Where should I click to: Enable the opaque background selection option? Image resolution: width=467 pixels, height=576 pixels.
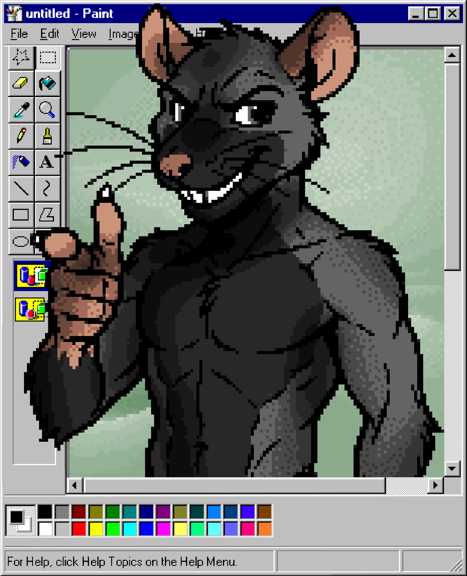click(30, 276)
